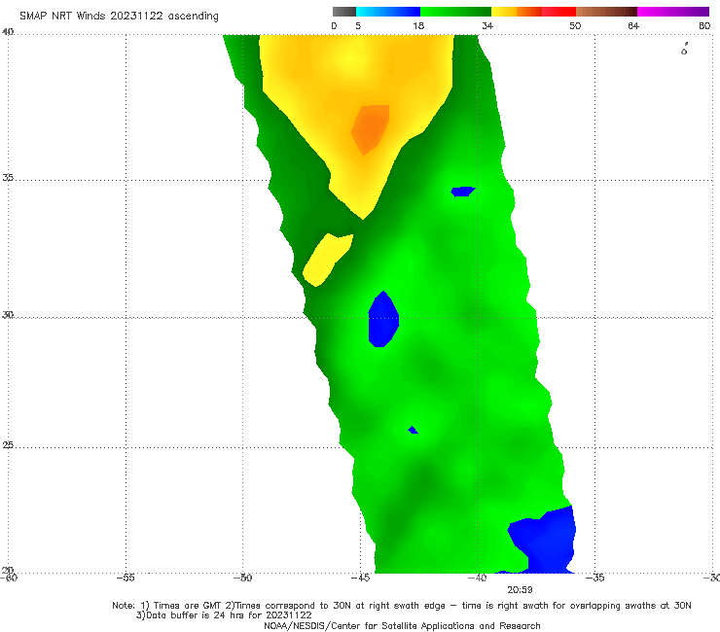Screen dimensions: 720x632
Task: Click the latitude axis label "25"
Action: pos(8,444)
